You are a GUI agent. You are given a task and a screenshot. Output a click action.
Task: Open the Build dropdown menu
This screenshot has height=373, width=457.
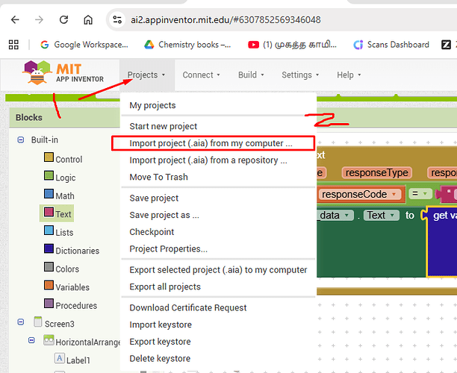[250, 75]
